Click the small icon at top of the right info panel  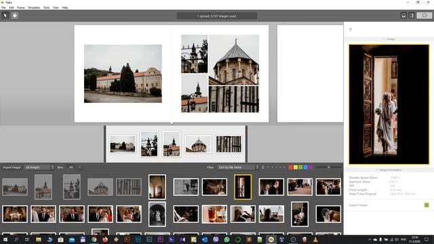pyautogui.click(x=351, y=29)
